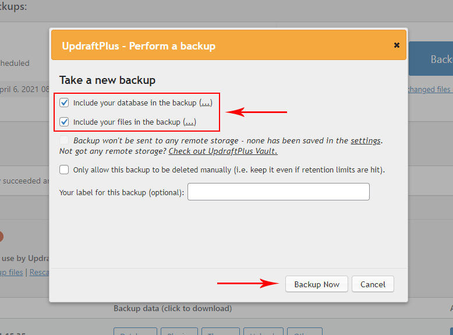Download the Themes backup data
Image resolution: width=453 pixels, height=335 pixels.
pyautogui.click(x=220, y=332)
